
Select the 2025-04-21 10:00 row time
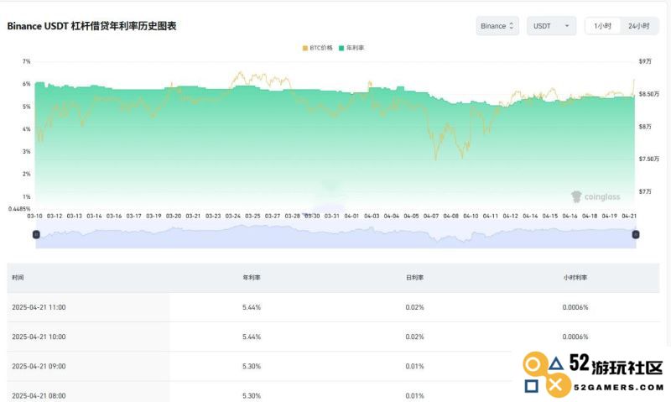click(39, 337)
